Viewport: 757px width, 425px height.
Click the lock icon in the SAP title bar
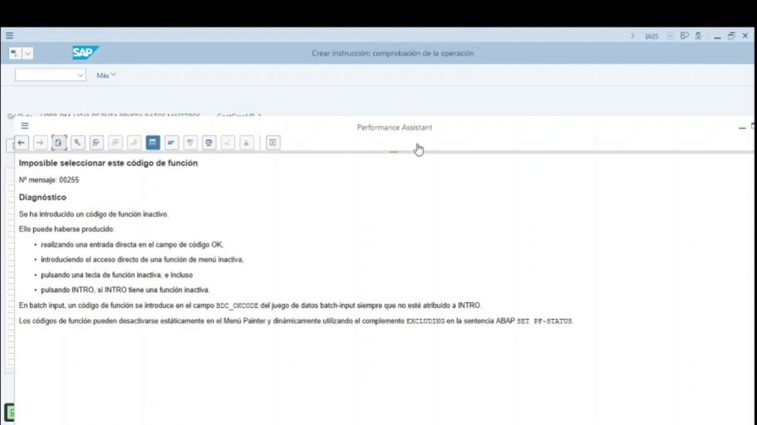point(698,36)
